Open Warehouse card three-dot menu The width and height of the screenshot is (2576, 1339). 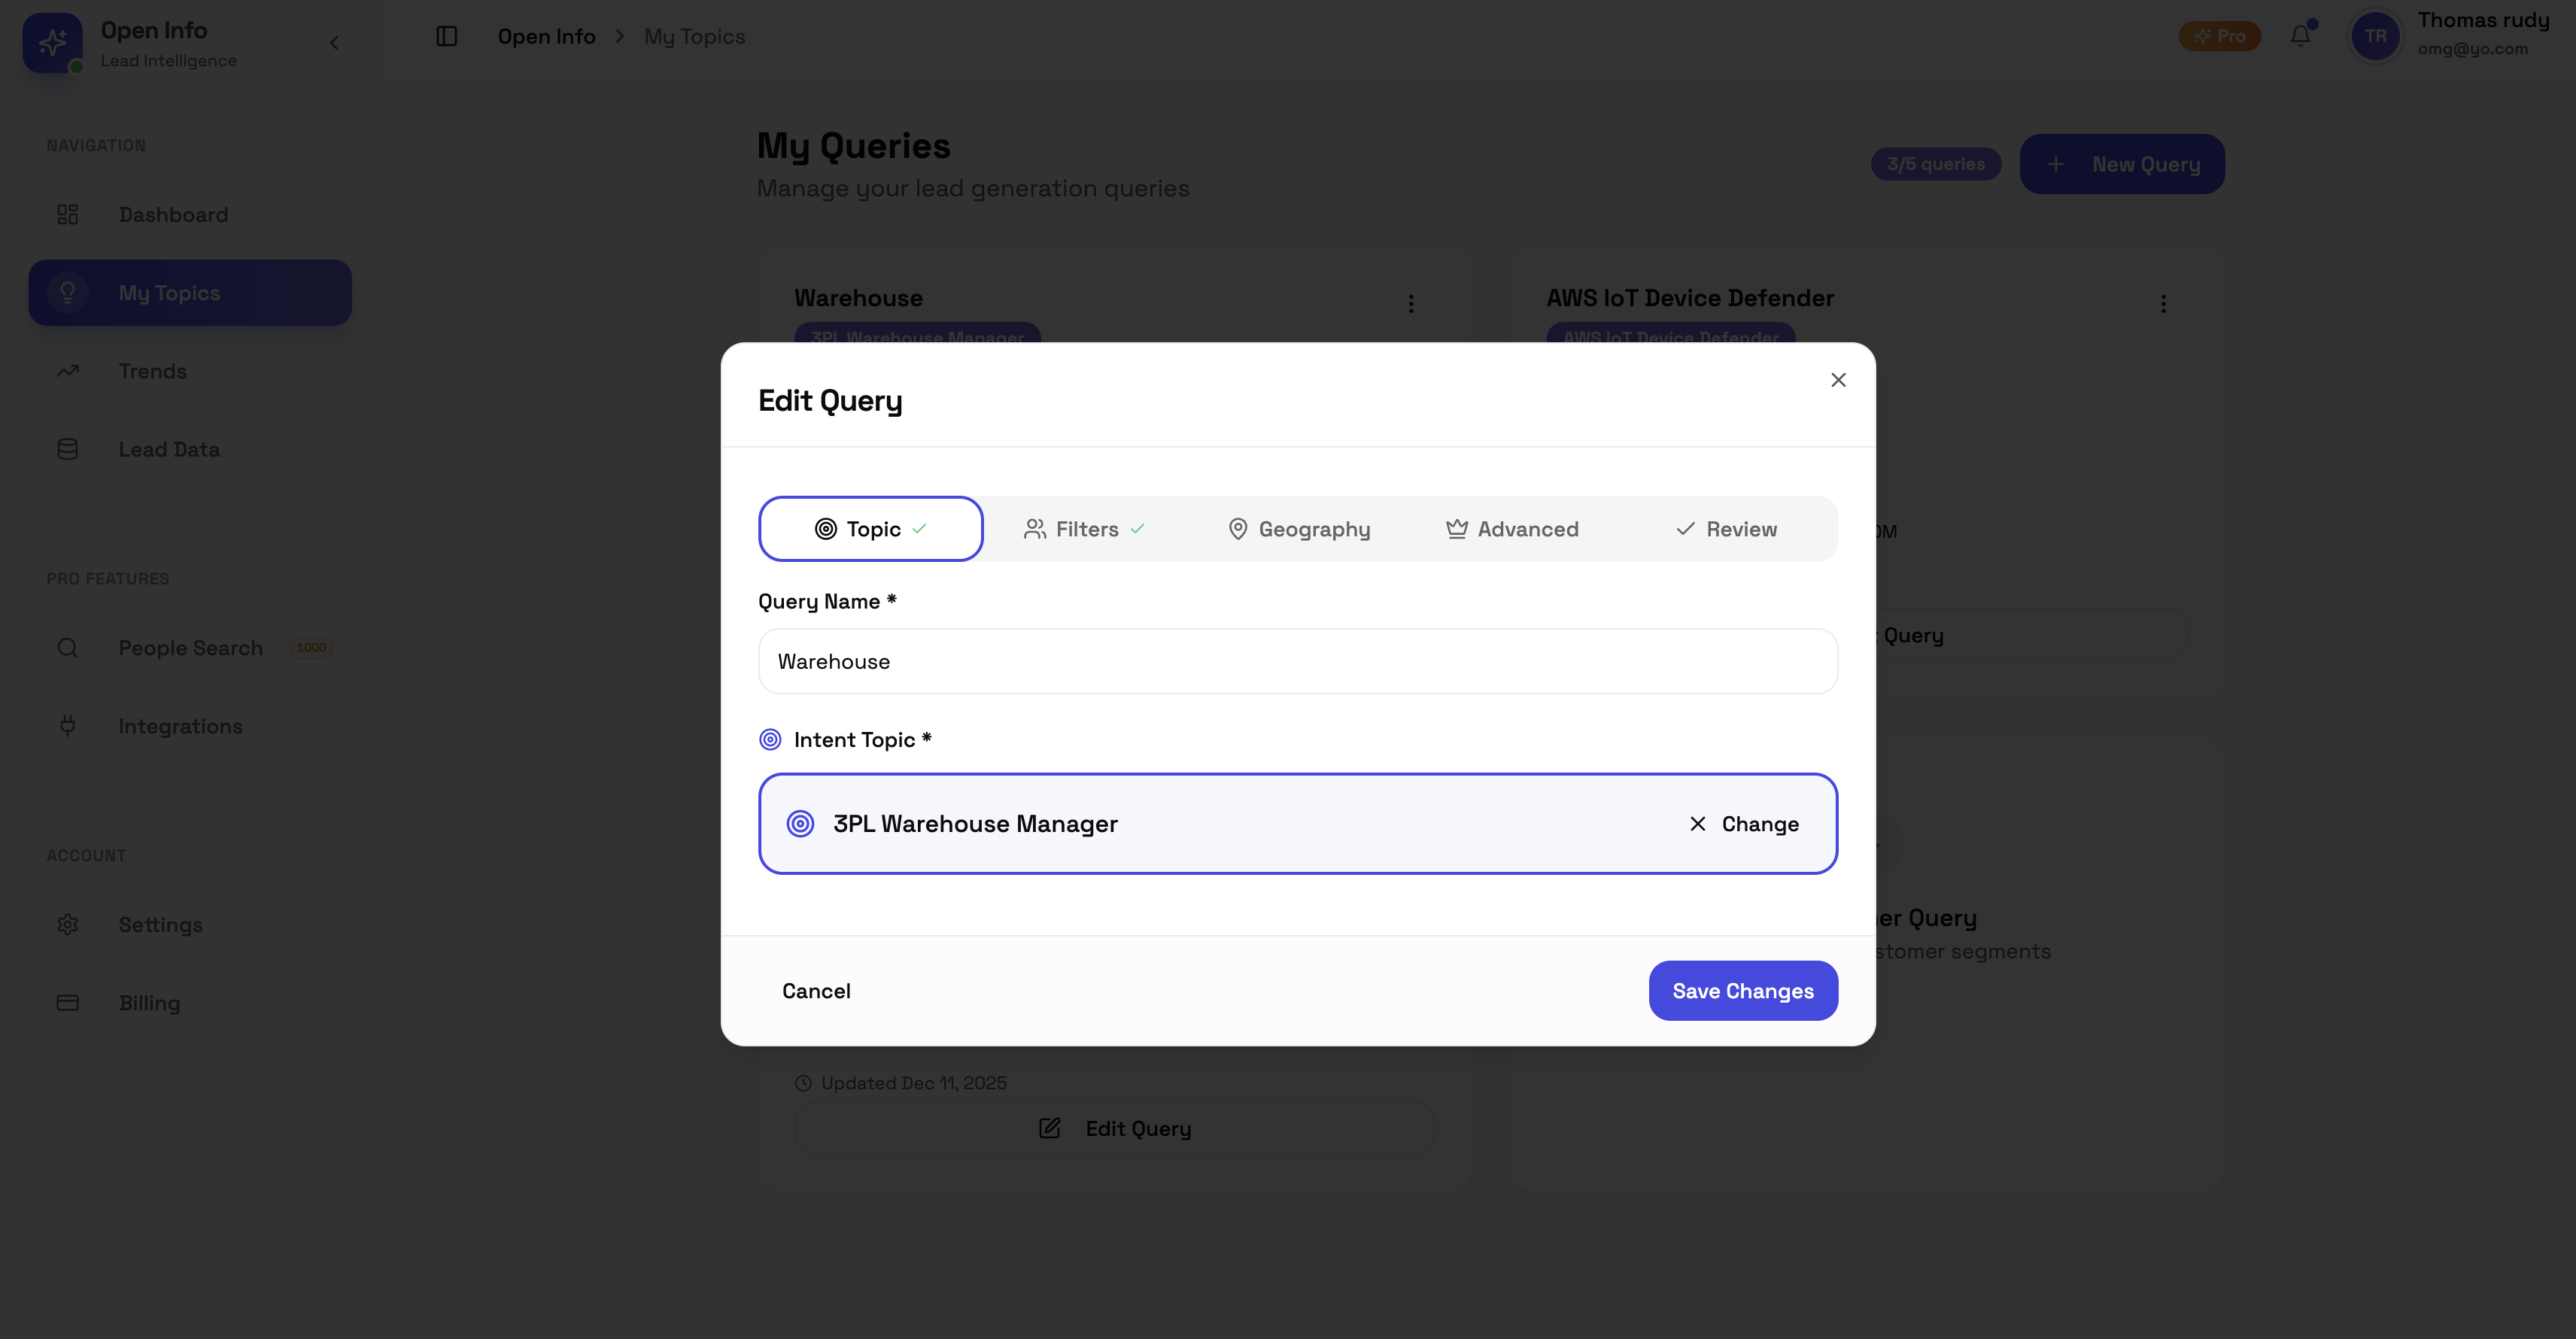[x=1411, y=303]
